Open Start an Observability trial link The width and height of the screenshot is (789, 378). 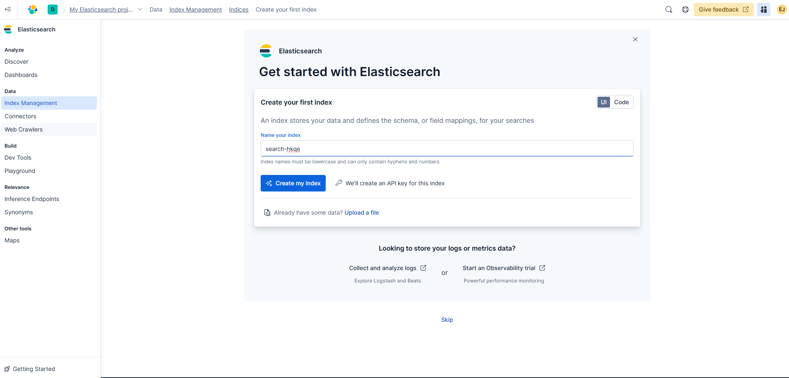click(504, 268)
